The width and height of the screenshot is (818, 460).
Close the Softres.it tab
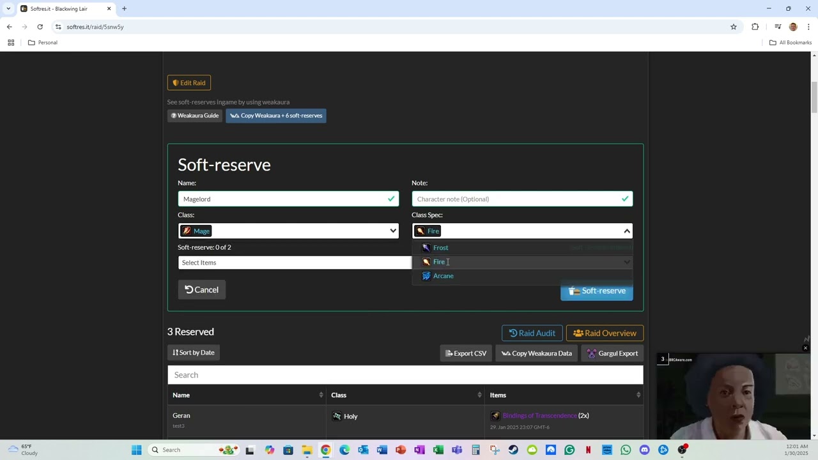(109, 9)
